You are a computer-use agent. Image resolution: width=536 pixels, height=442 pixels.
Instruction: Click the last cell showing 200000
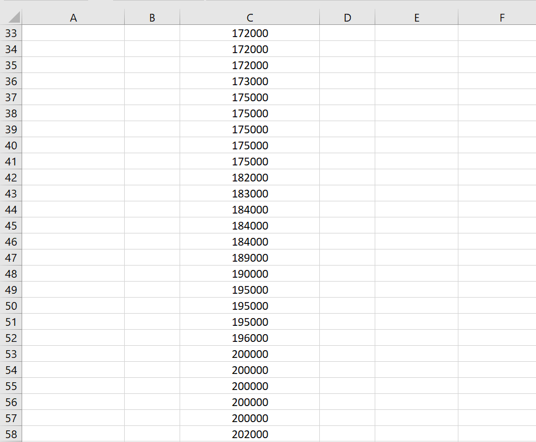249,418
